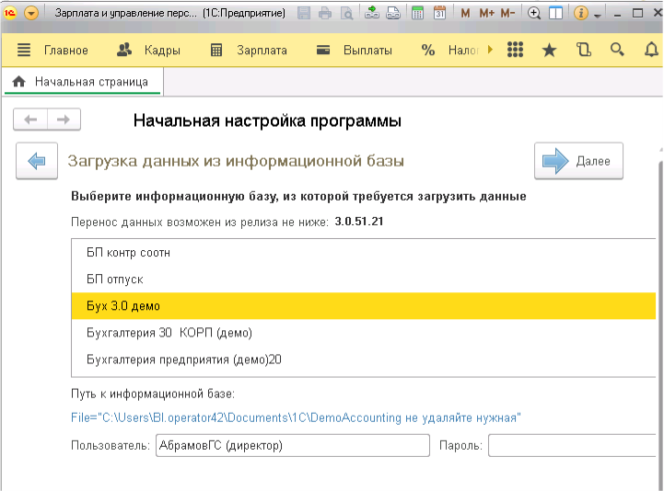Select БП контр соотн in base list

(x=364, y=253)
